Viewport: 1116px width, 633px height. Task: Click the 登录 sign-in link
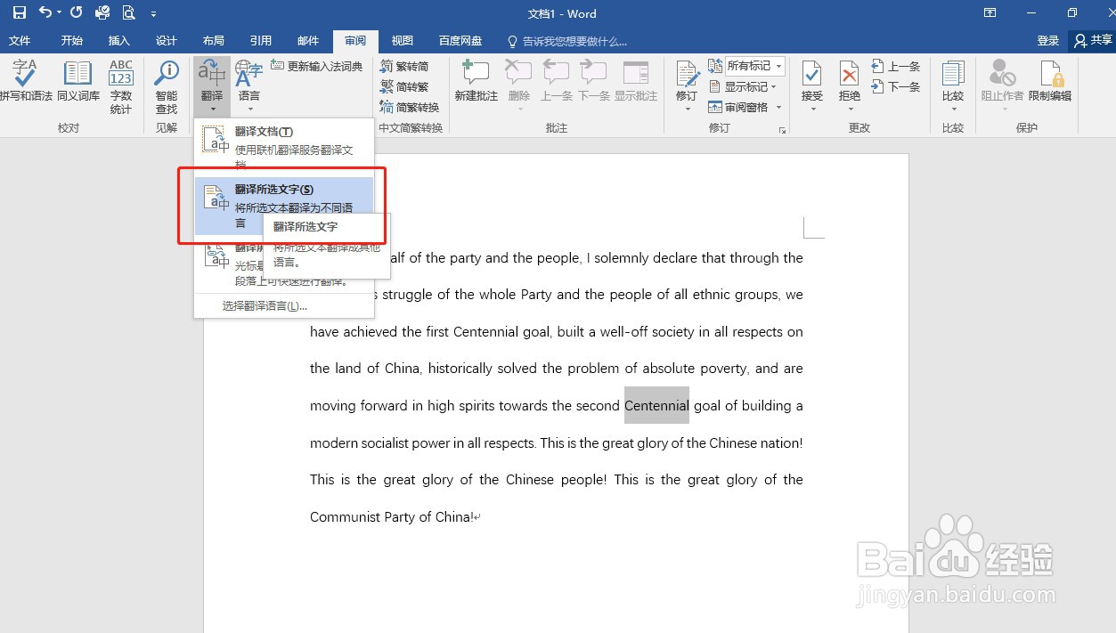coord(1048,40)
